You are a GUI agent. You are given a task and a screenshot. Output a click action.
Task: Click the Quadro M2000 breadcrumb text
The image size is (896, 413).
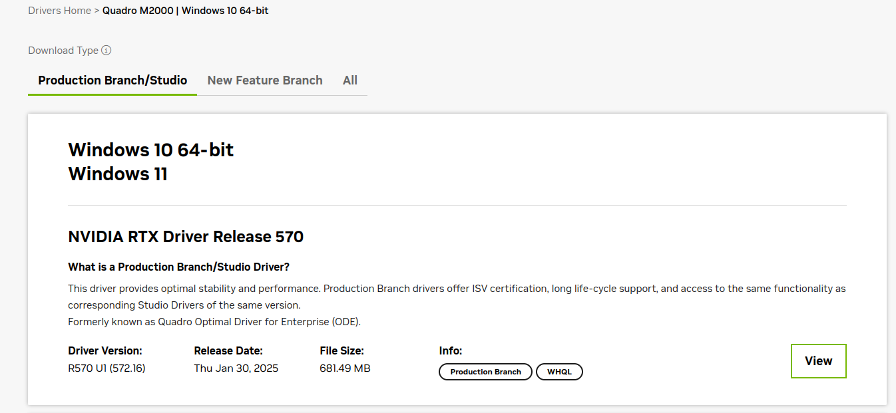click(138, 11)
